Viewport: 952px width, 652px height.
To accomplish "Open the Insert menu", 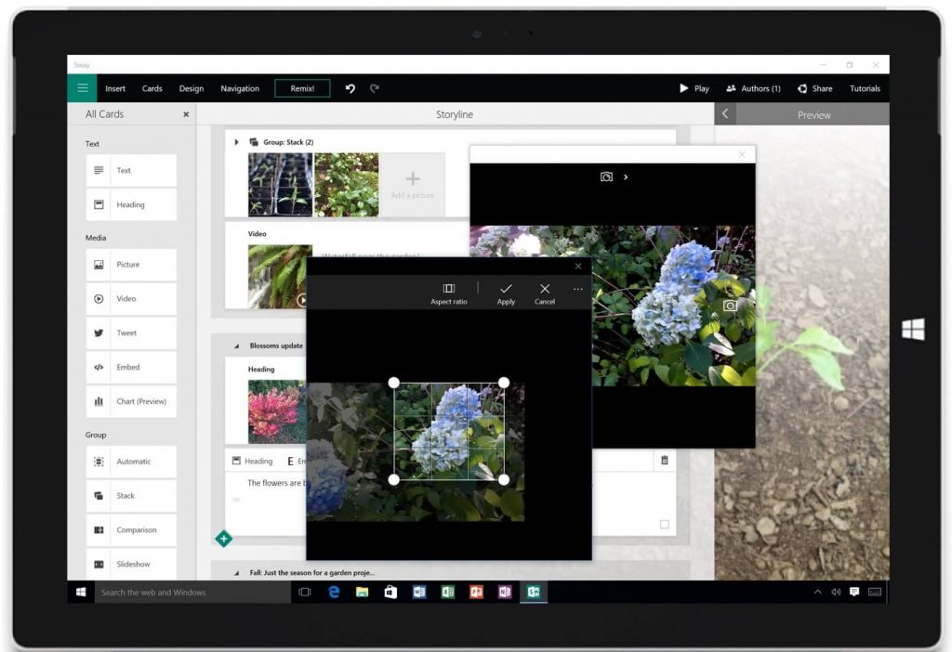I will pos(114,88).
